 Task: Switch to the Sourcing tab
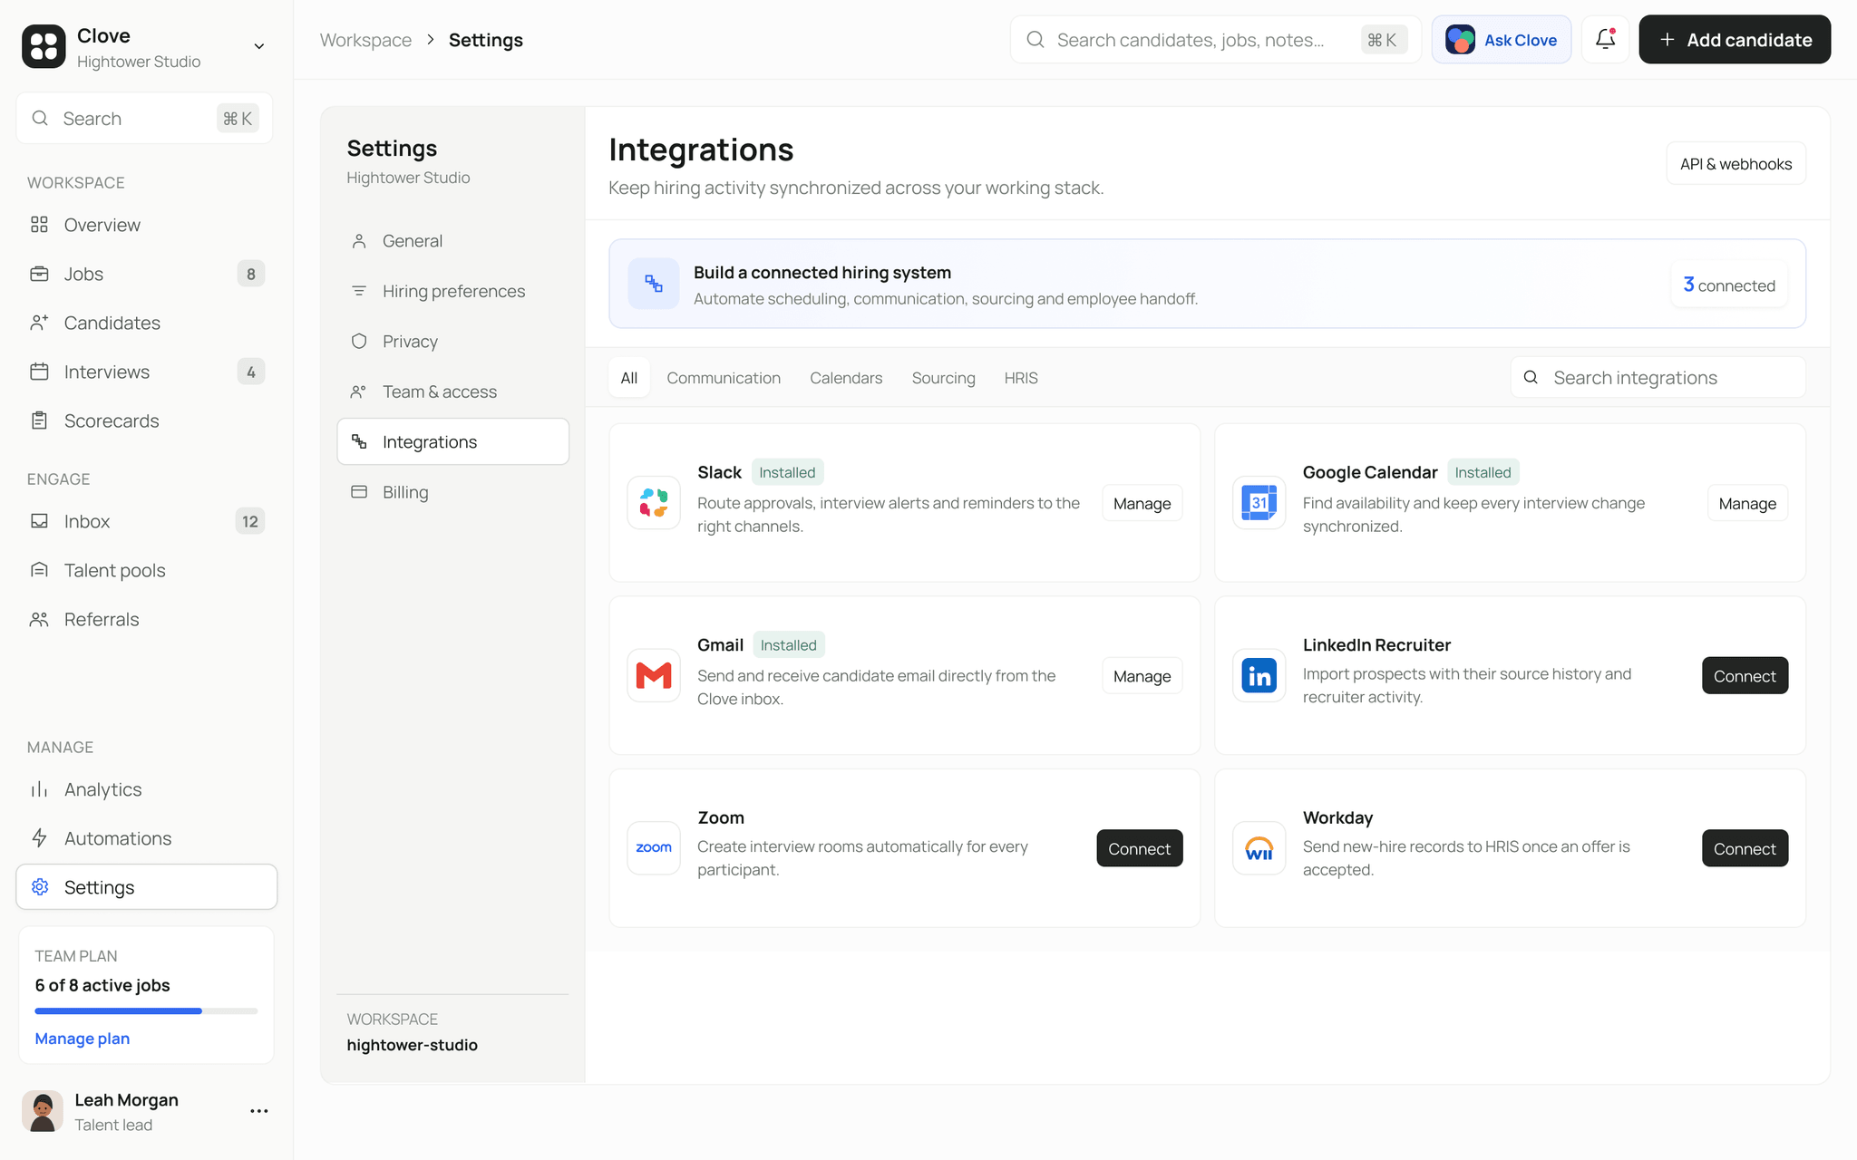[x=943, y=378]
